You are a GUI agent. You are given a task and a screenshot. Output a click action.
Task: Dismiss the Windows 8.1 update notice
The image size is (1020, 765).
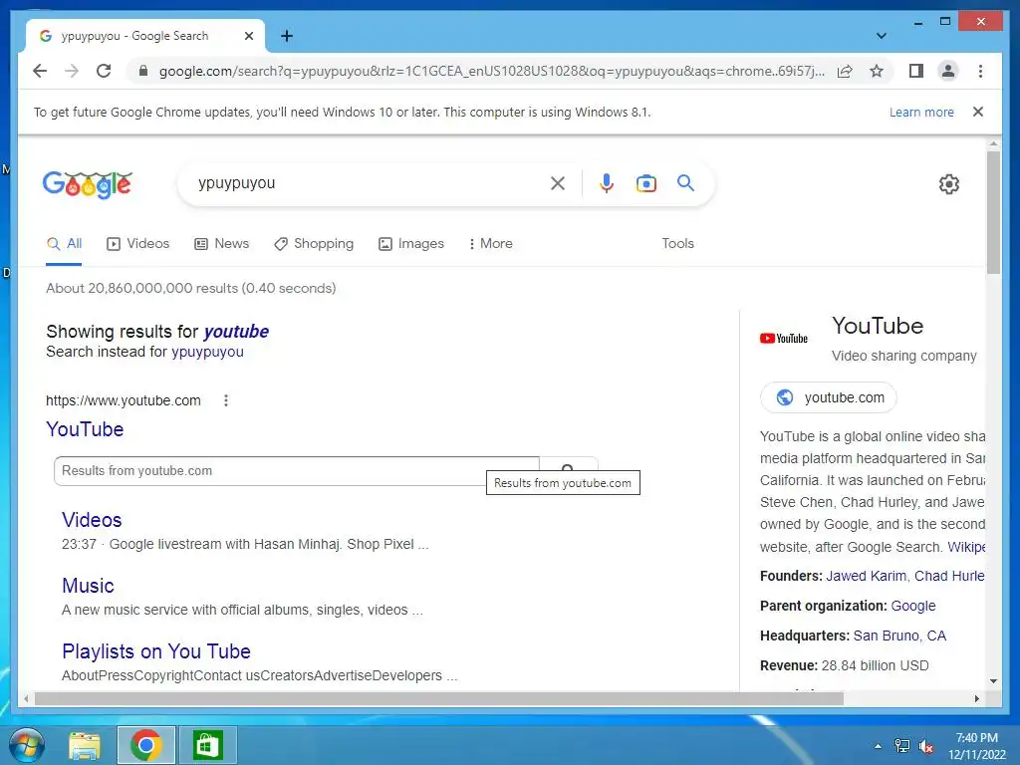click(x=978, y=112)
